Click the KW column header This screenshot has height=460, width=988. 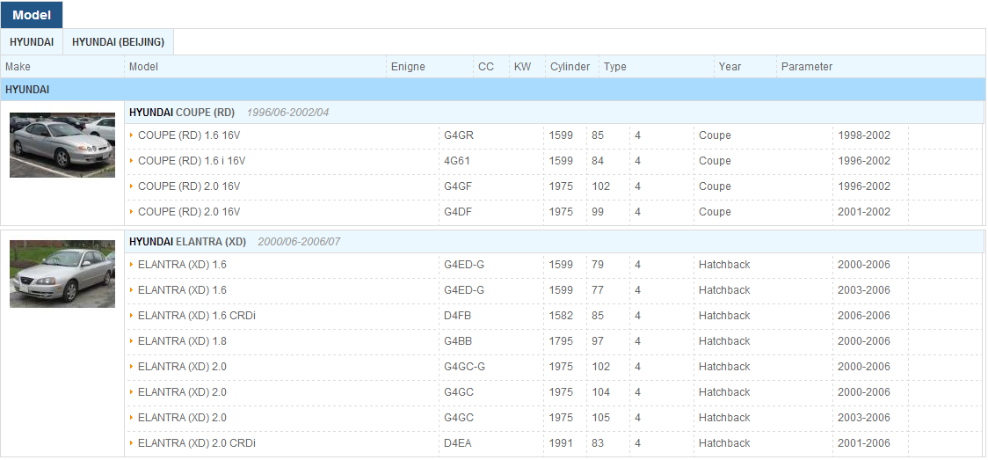[522, 67]
